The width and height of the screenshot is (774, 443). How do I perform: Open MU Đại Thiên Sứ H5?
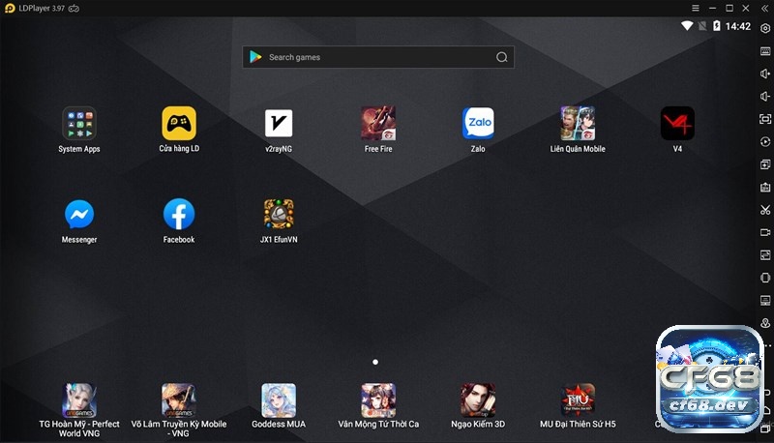click(578, 400)
